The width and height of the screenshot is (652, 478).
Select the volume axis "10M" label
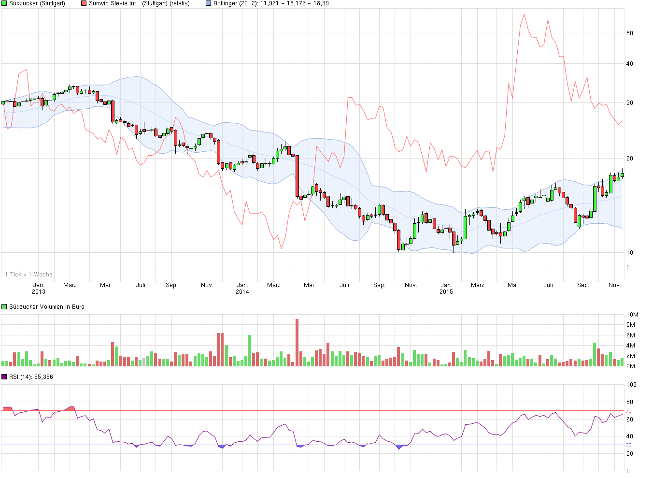pos(632,315)
